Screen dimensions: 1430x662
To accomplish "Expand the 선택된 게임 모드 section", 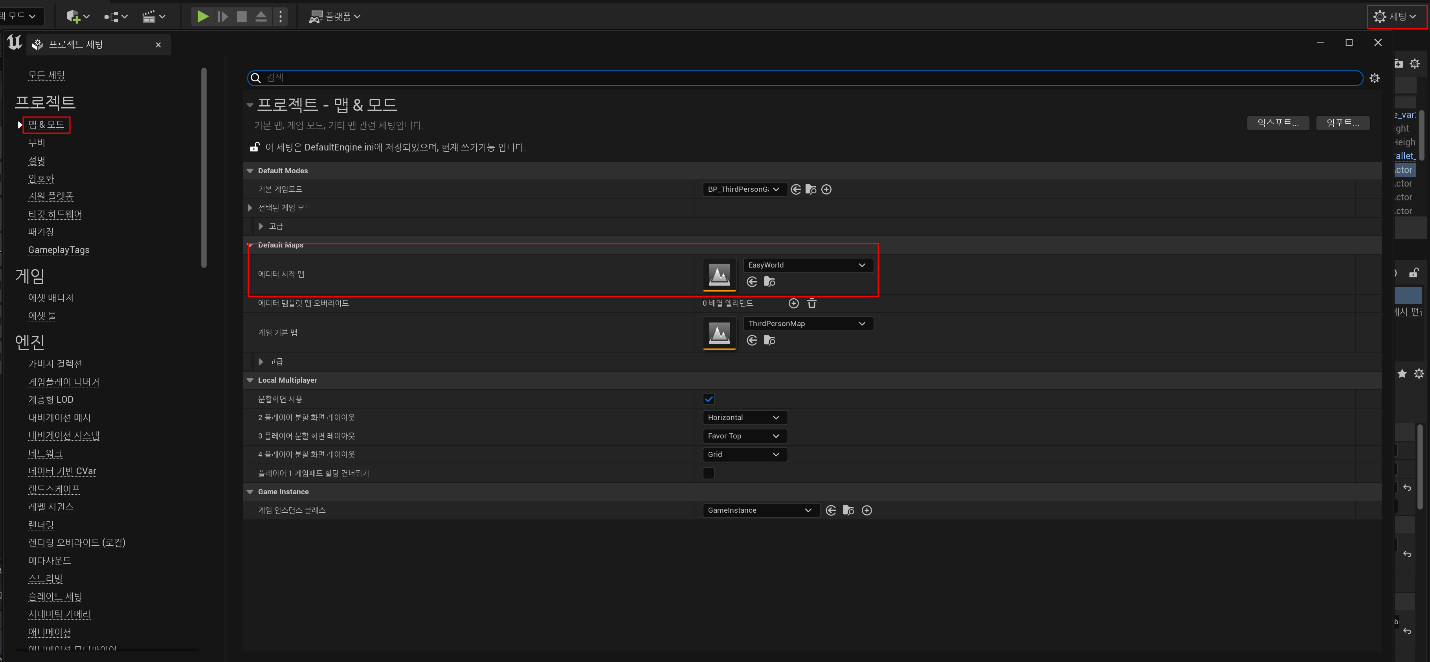I will (250, 207).
